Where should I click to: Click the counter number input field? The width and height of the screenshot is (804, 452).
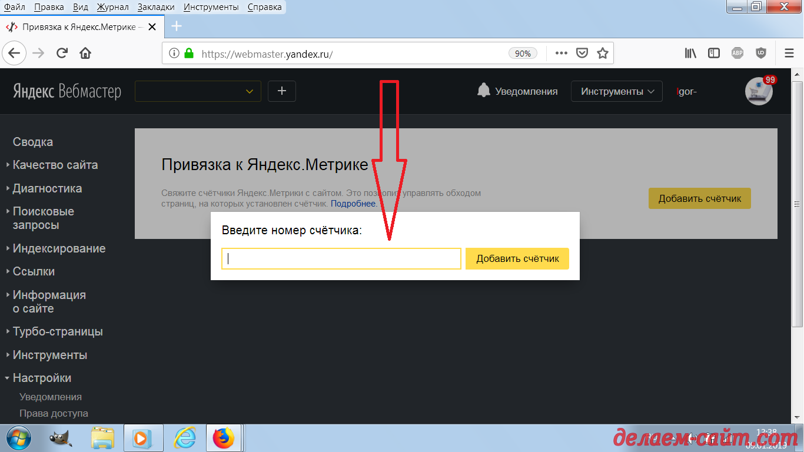[341, 259]
